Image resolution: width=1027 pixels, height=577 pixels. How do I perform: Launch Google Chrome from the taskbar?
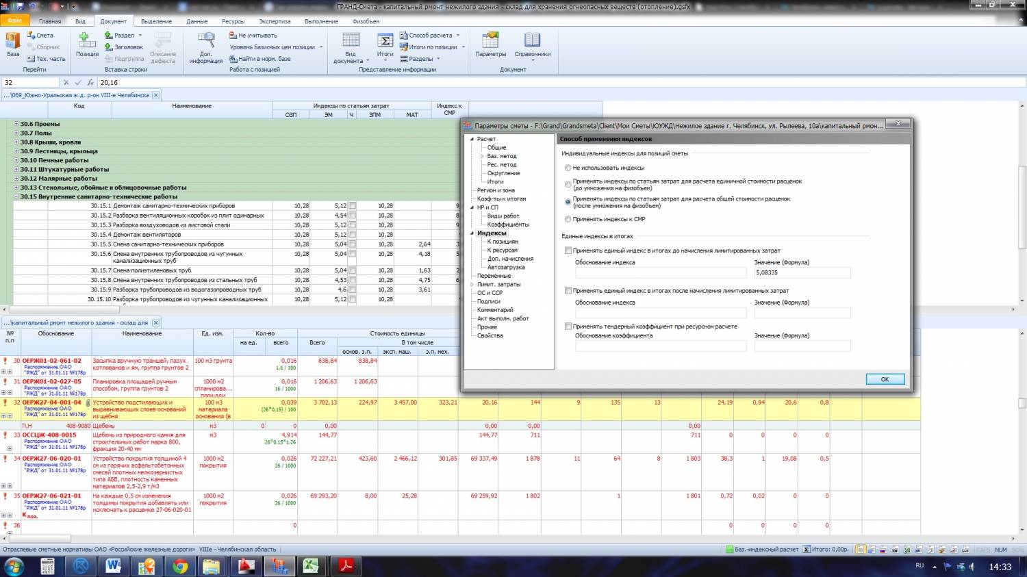(180, 566)
